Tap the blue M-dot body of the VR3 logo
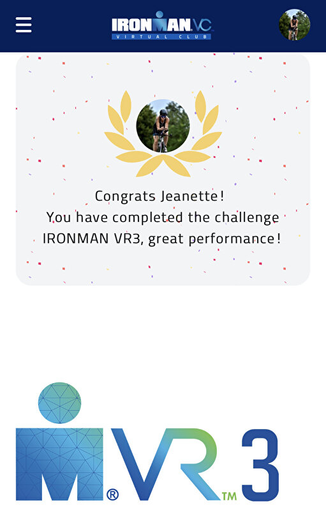Image resolution: width=326 pixels, height=510 pixels. [59, 464]
